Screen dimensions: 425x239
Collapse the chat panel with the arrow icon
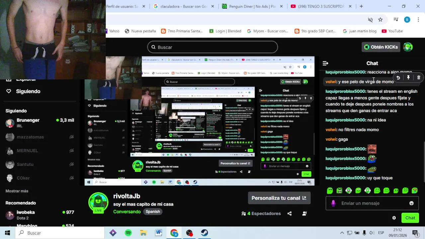click(325, 63)
